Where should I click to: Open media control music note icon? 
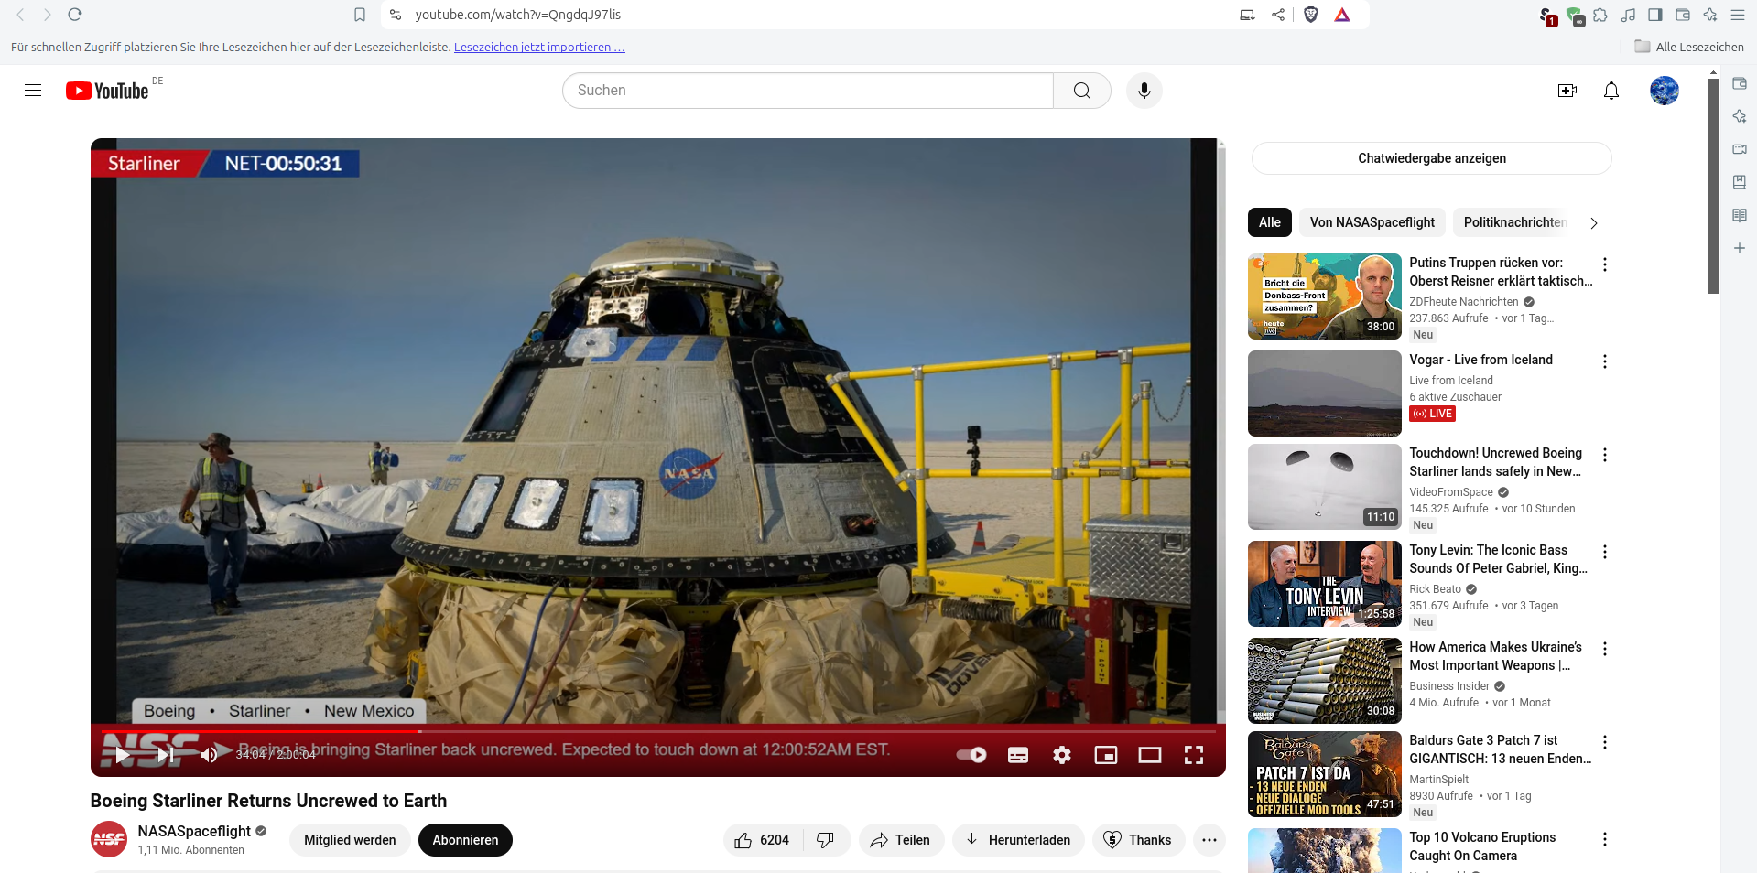point(1628,15)
